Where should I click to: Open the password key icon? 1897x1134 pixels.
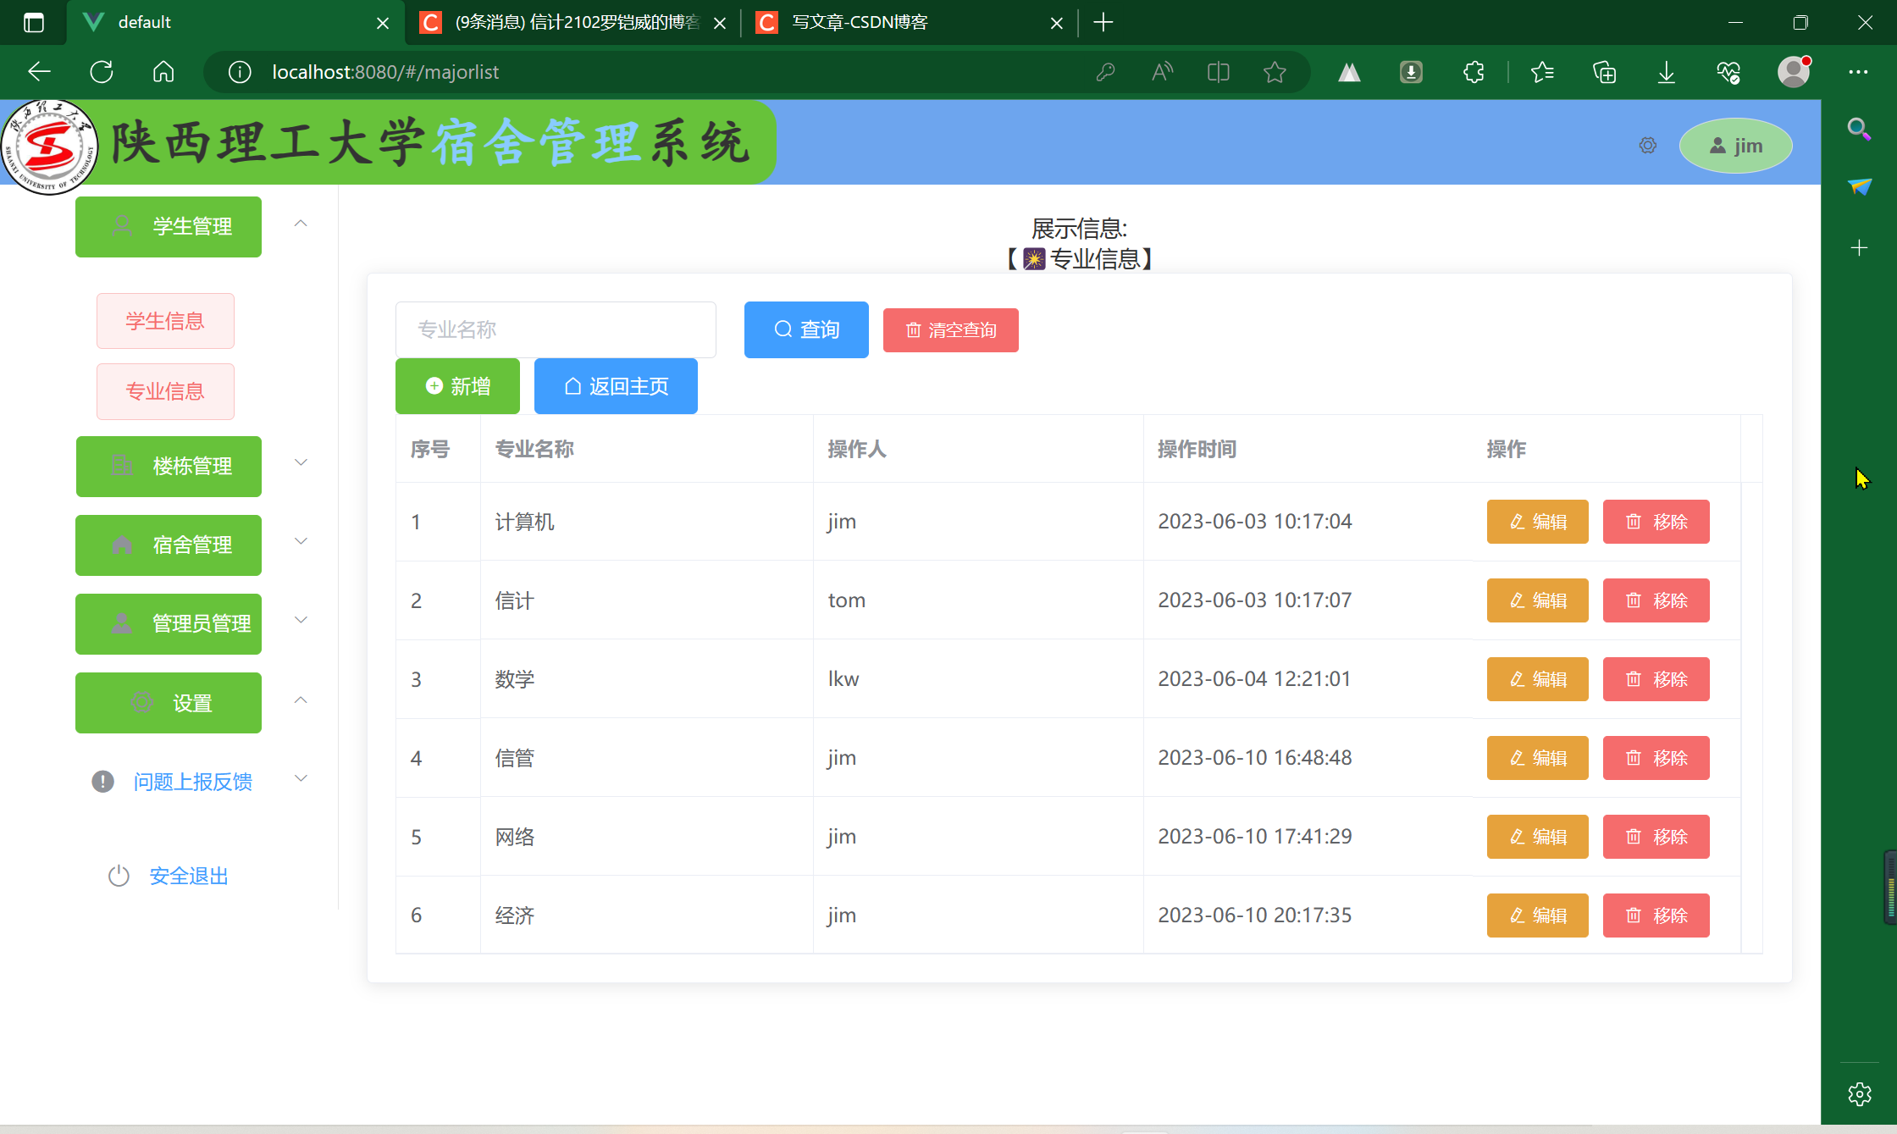click(1105, 72)
